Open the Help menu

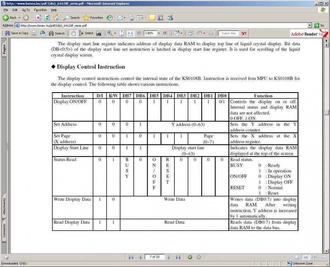[x=54, y=10]
